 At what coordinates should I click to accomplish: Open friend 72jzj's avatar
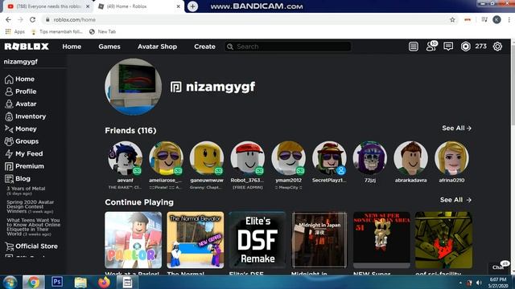(370, 158)
